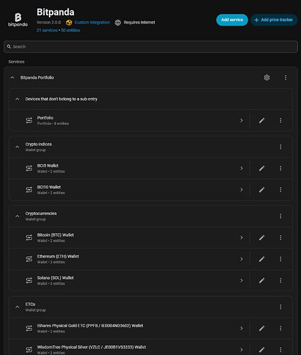Screen dimensions: 301x355
Task: Collapse the Bitpanda Portfolio section
Action: tap(12, 77)
